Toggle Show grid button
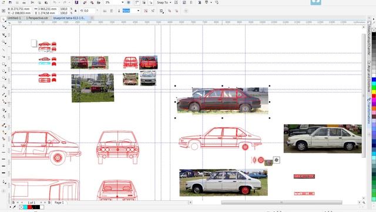The image size is (376, 212). pyautogui.click(x=144, y=2)
